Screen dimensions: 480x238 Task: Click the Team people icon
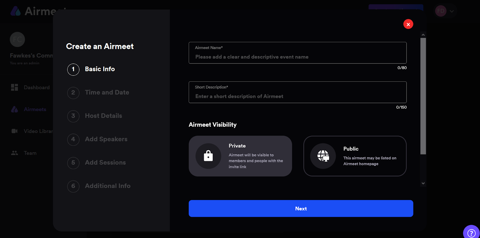(14, 153)
